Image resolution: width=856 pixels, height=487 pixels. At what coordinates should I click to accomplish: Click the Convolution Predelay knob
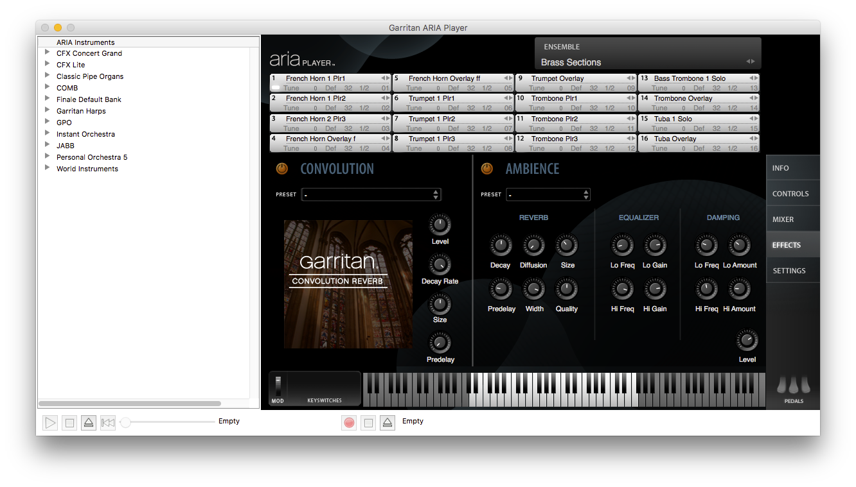pos(440,343)
